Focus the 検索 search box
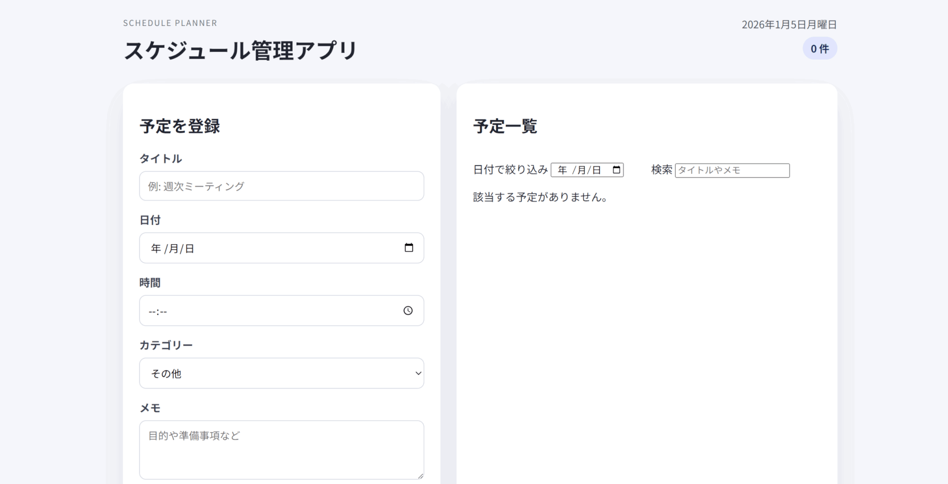This screenshot has width=948, height=484. point(732,170)
